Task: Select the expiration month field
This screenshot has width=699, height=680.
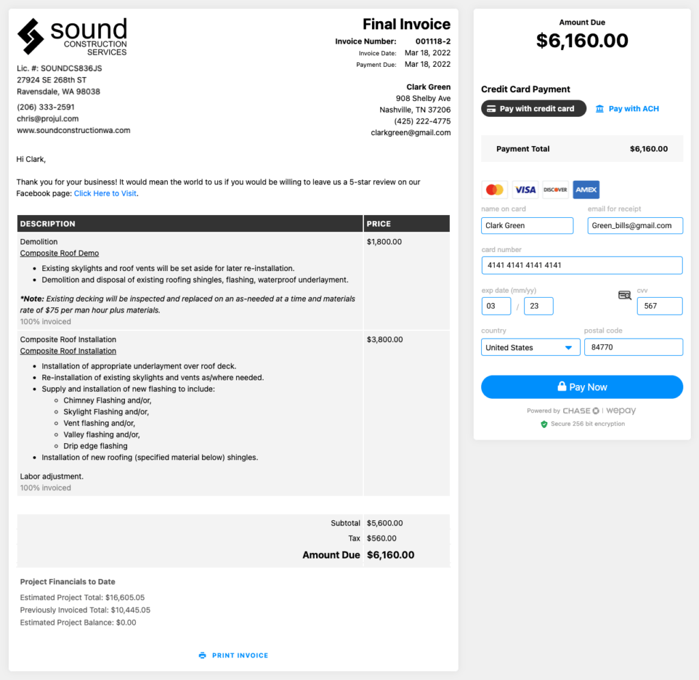Action: coord(496,306)
